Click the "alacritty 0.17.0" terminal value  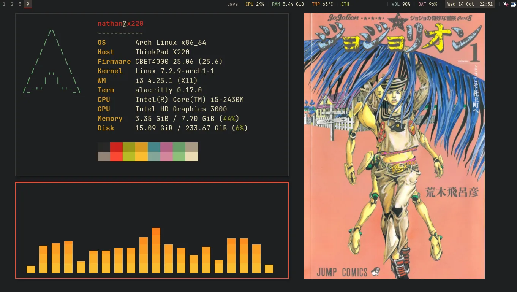pos(169,90)
